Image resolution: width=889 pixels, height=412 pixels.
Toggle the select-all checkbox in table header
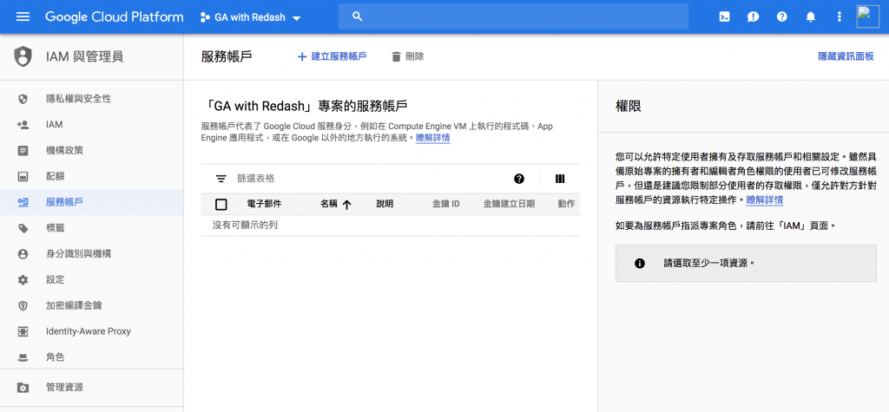(221, 205)
